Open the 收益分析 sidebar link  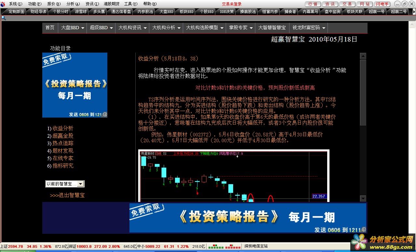(x=63, y=128)
